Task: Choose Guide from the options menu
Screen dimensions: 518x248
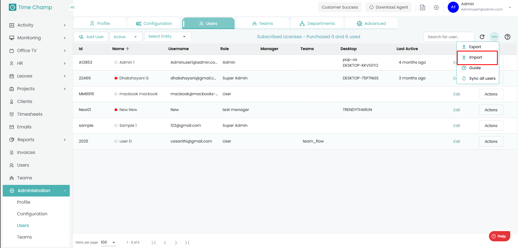Action: point(478,68)
